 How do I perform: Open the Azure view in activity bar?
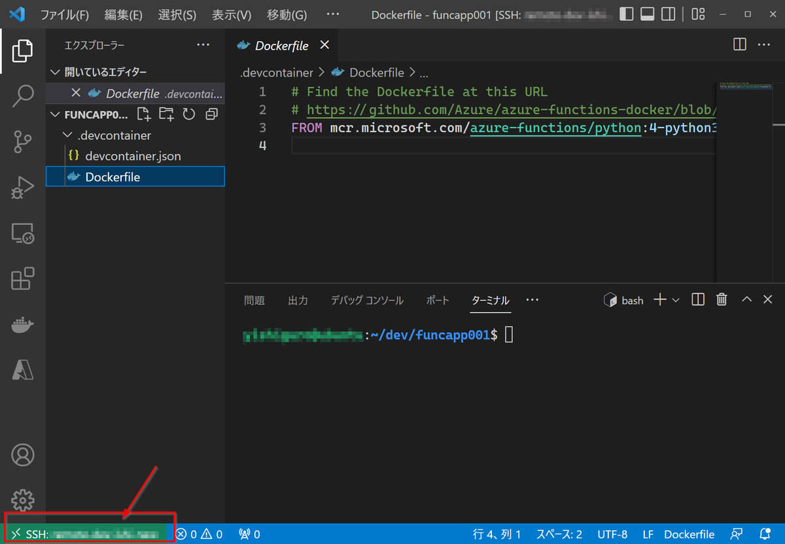[x=22, y=370]
